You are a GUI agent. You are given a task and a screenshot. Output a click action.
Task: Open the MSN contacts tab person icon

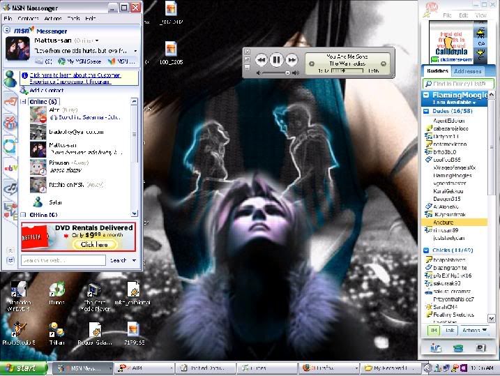pos(10,78)
